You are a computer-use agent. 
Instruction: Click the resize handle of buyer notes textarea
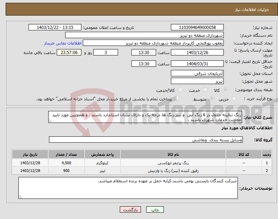20,197
